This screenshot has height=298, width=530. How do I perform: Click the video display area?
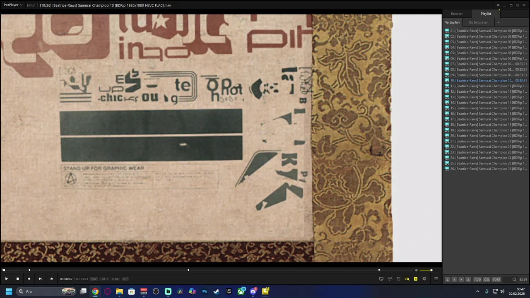[221, 138]
